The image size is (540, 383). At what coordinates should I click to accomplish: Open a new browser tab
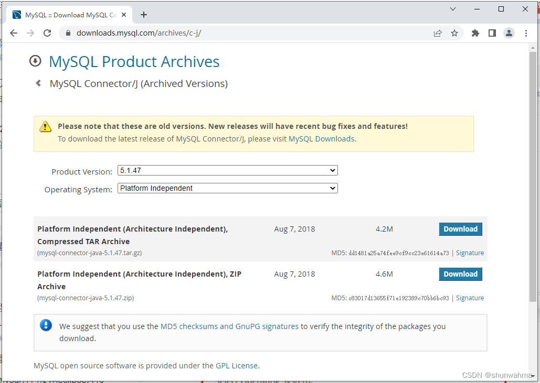(143, 14)
